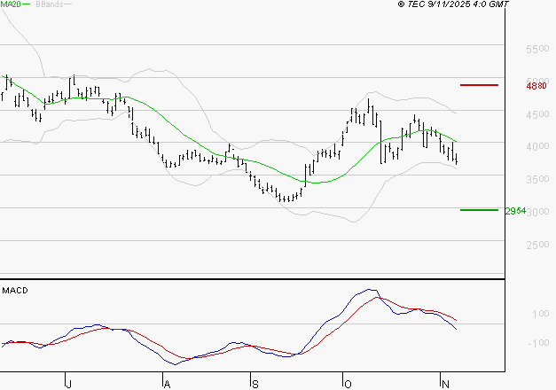Viewport: 556px width, 390px height.
Task: Click the N month marker on time axis
Action: click(x=445, y=384)
